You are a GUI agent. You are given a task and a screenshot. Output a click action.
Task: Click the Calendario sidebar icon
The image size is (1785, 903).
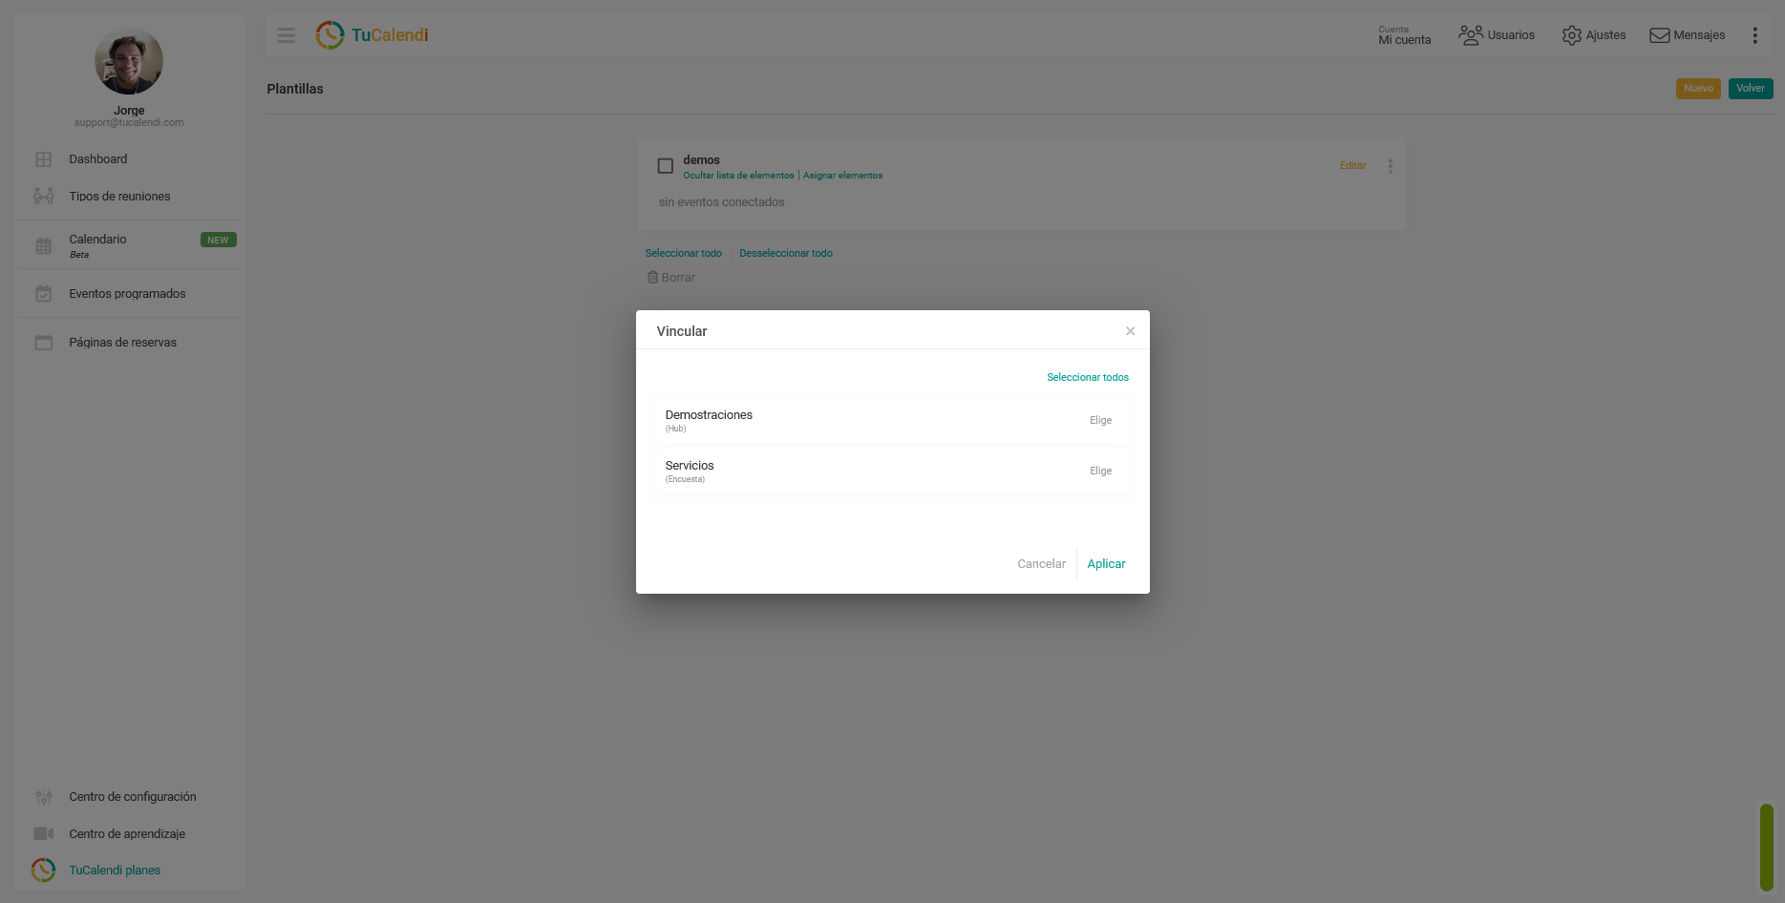click(44, 245)
